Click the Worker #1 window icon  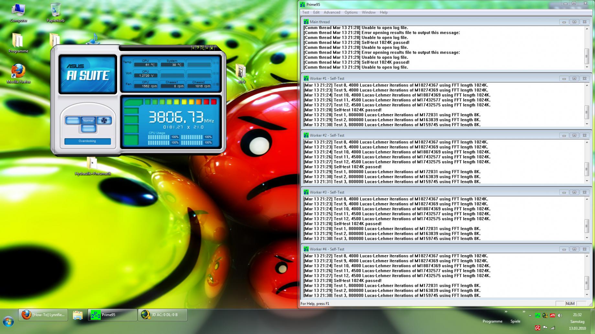[x=306, y=78]
